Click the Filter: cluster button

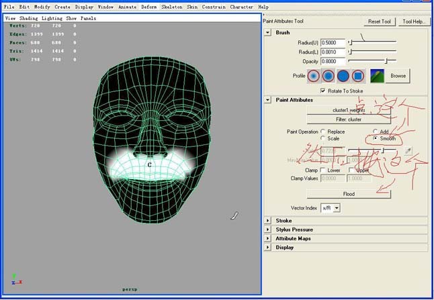coord(349,119)
